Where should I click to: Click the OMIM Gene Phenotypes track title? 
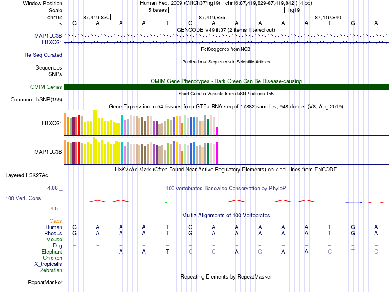(226, 81)
